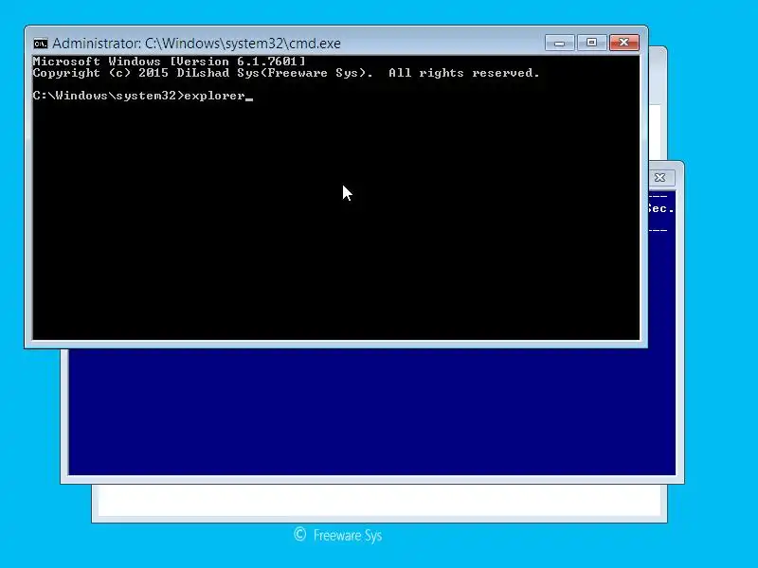The image size is (758, 568).
Task: Click the 'C:\Windows\system32>explorer' command line
Action: pos(143,96)
